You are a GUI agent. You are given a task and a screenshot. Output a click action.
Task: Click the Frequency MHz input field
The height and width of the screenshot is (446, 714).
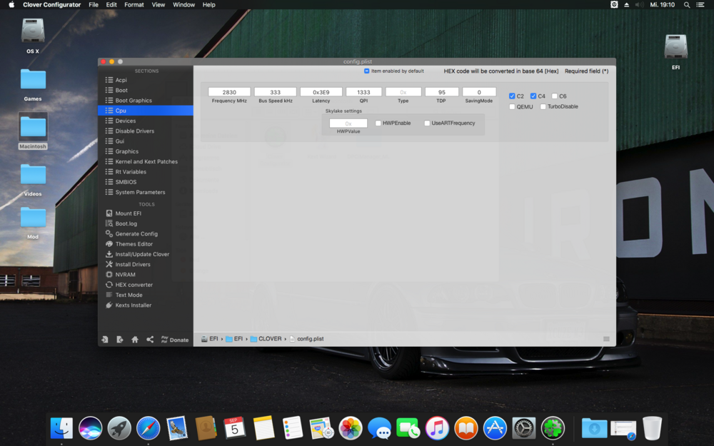229,92
